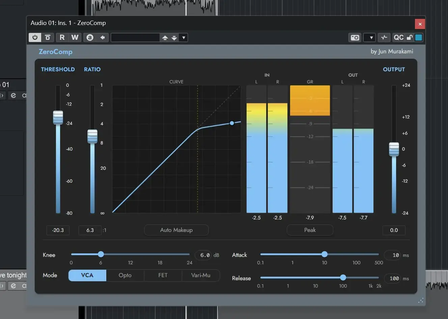Copy settings with the arrow icon beside 'a'
The width and height of the screenshot is (448, 319).
[102, 37]
